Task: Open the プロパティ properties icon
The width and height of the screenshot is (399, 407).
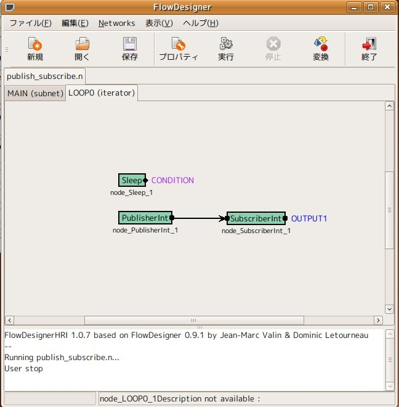Action: (179, 44)
